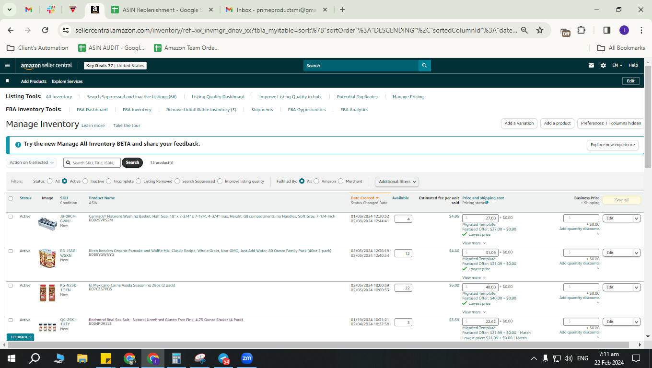Screen dimensions: 652x368
Task: Open the Seller Central mail messages icon
Action: coord(591,66)
